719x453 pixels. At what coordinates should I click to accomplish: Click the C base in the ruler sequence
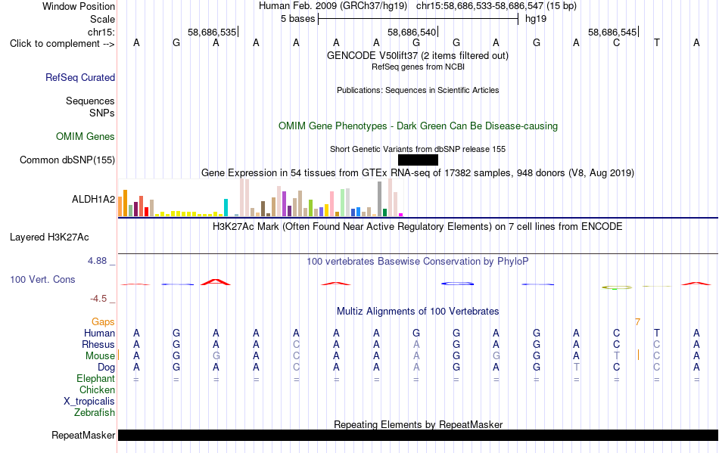pos(616,43)
